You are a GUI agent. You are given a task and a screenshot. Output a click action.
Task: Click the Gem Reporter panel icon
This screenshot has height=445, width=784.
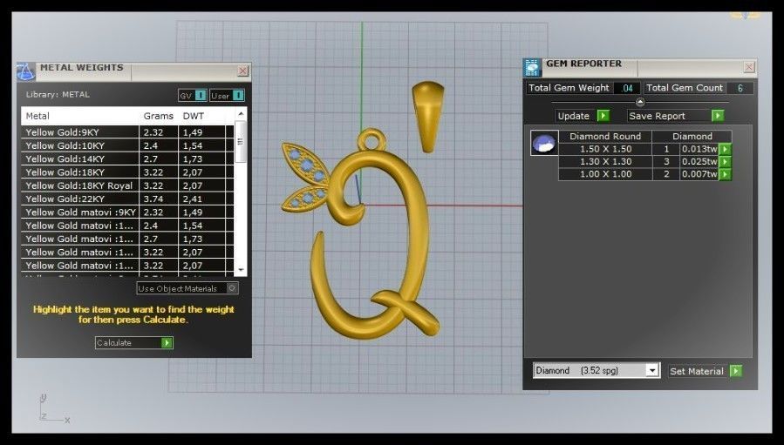click(532, 67)
